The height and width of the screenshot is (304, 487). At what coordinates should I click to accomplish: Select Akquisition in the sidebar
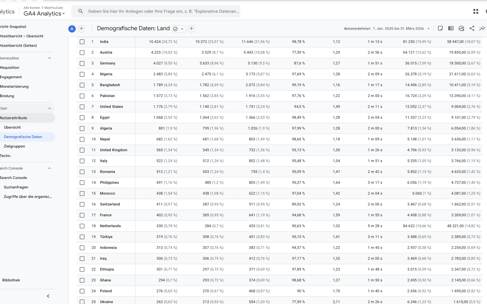pyautogui.click(x=10, y=67)
